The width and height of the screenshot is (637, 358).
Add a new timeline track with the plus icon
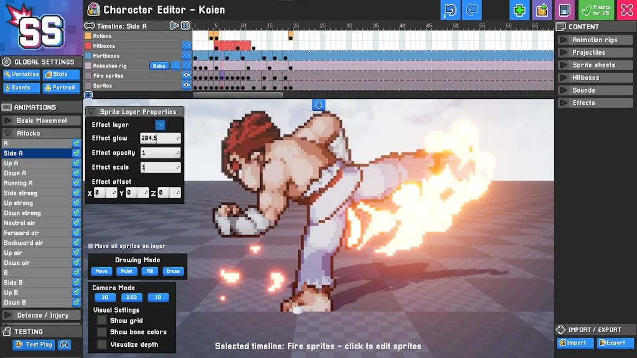tap(88, 95)
